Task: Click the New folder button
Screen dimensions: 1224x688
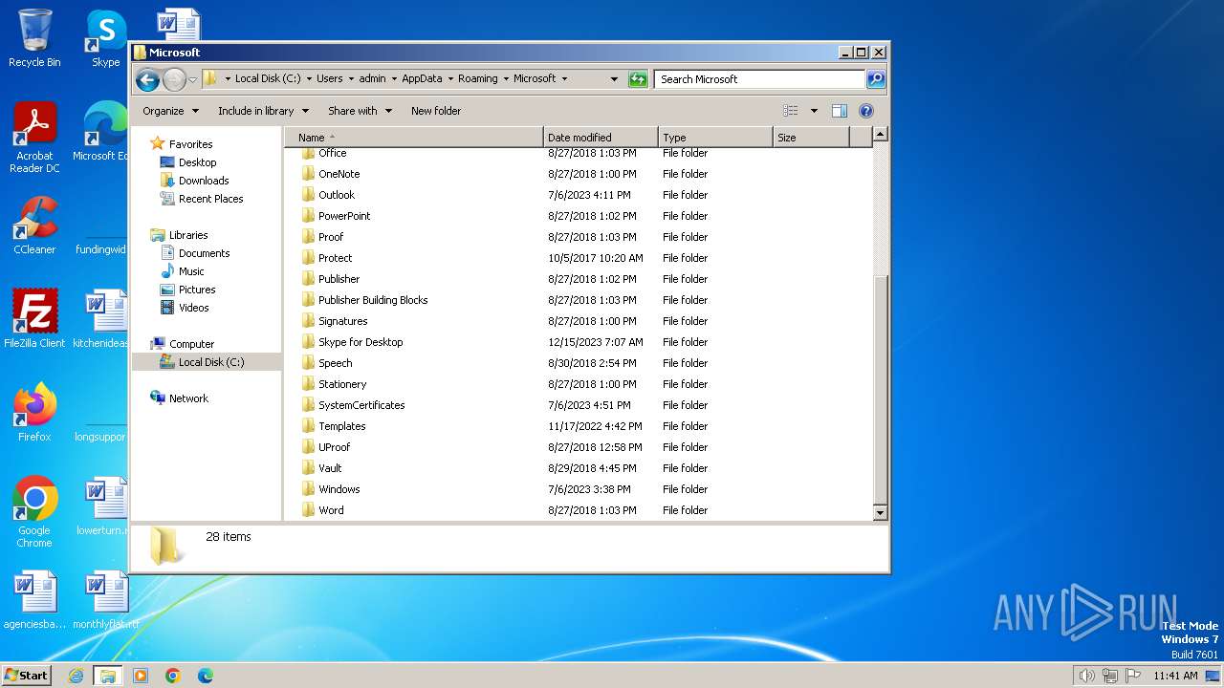Action: tap(436, 111)
